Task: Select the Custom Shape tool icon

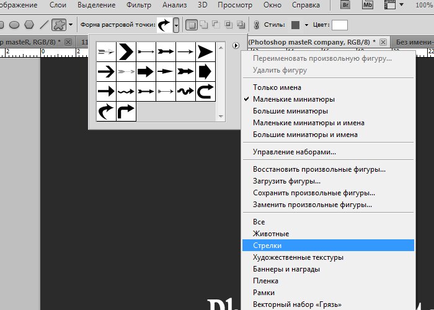Action: click(x=60, y=25)
